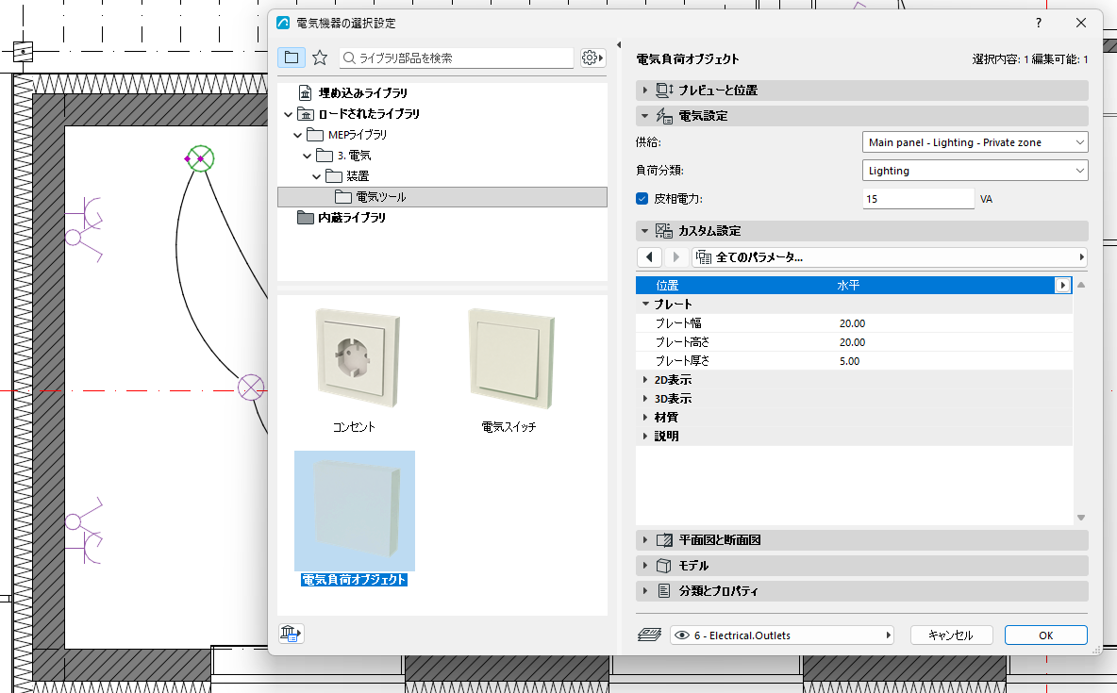Select the 電気ツール folder
The height and width of the screenshot is (693, 1117).
tap(442, 196)
